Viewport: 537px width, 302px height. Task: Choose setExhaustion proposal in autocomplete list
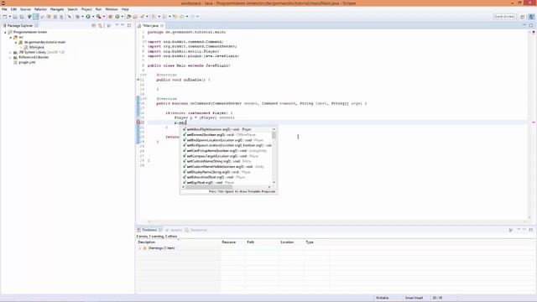(x=227, y=177)
